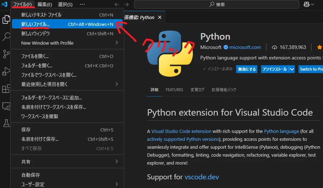Go back with the left arrow

tap(117, 4)
